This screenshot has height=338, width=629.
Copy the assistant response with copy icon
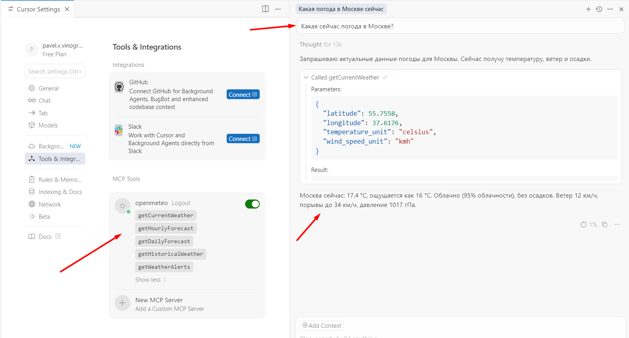[x=605, y=225]
